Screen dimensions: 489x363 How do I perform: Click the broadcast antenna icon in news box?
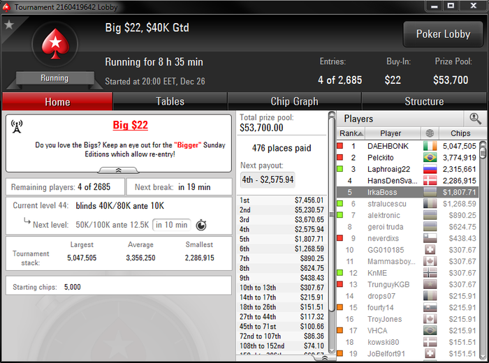17,126
